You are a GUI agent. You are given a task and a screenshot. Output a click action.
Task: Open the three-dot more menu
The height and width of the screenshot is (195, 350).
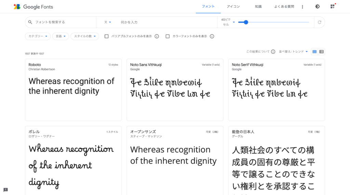click(x=302, y=7)
